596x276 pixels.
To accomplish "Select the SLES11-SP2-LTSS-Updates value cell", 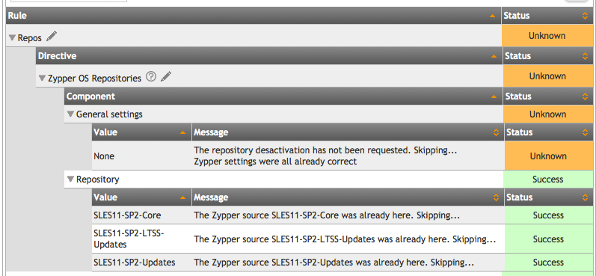I will pyautogui.click(x=142, y=239).
